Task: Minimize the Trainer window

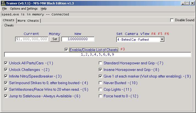Action: pos(183,3)
